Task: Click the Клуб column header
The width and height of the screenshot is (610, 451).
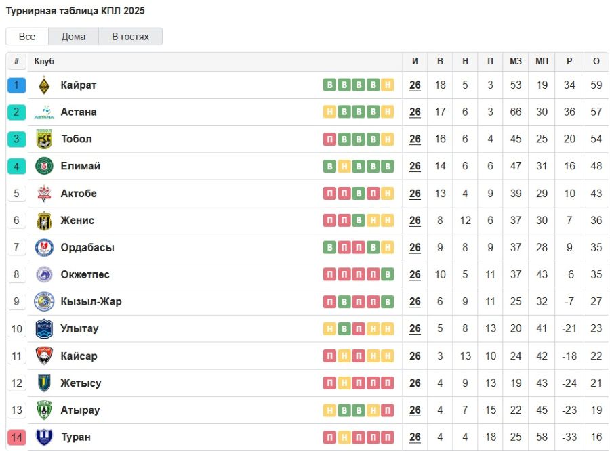Action: [x=44, y=62]
